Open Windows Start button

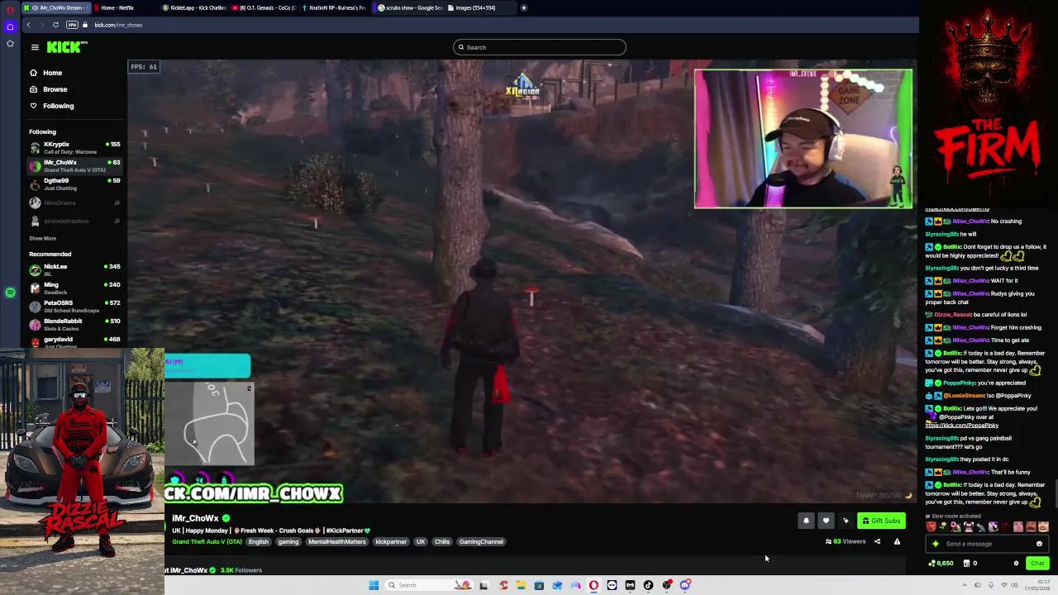[x=374, y=585]
